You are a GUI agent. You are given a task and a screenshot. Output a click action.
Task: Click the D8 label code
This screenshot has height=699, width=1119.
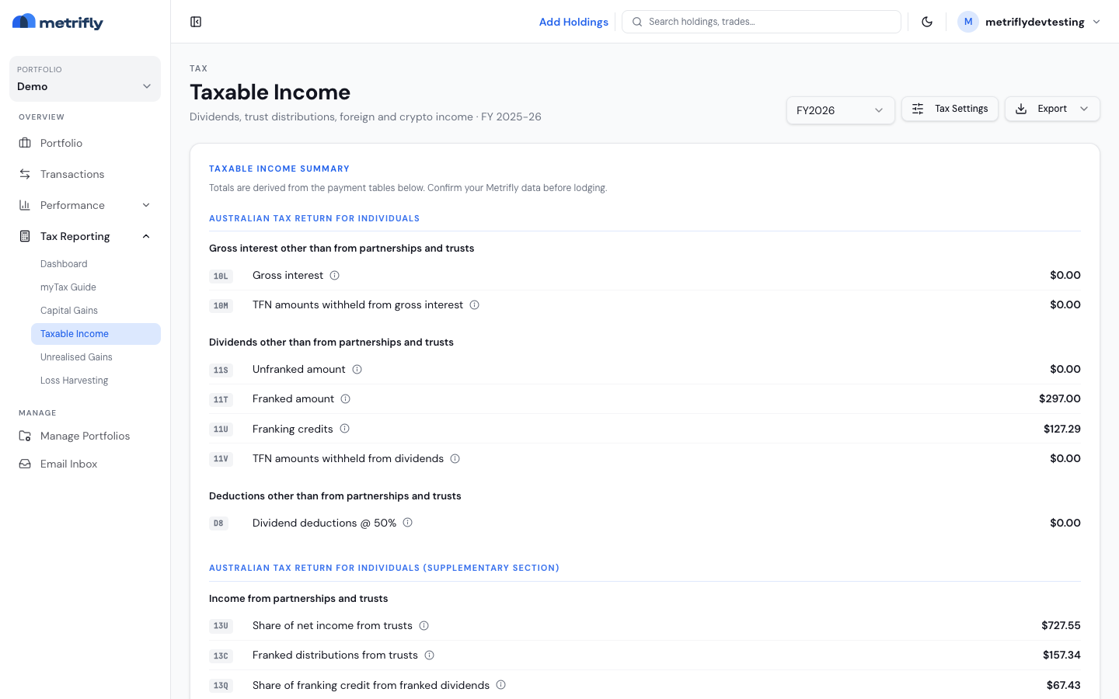218,523
